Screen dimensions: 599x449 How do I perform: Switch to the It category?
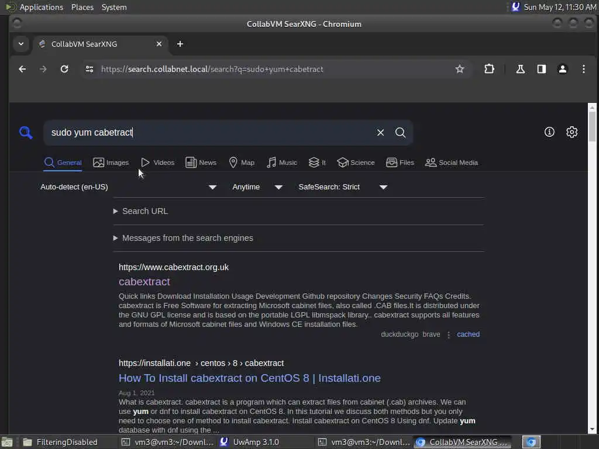coord(317,163)
